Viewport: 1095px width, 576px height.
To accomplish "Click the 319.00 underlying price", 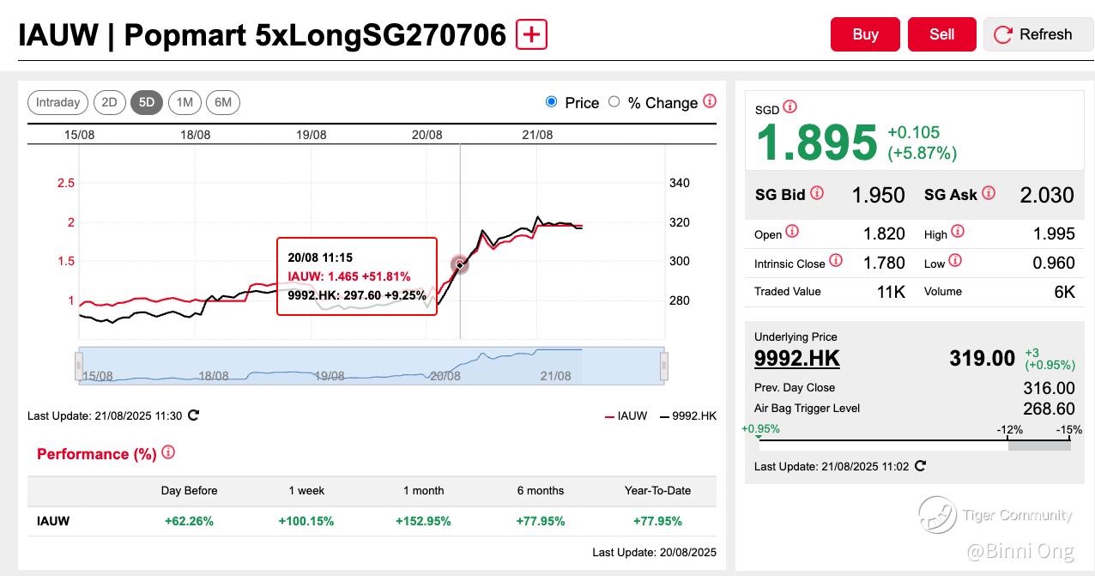I will (x=982, y=358).
